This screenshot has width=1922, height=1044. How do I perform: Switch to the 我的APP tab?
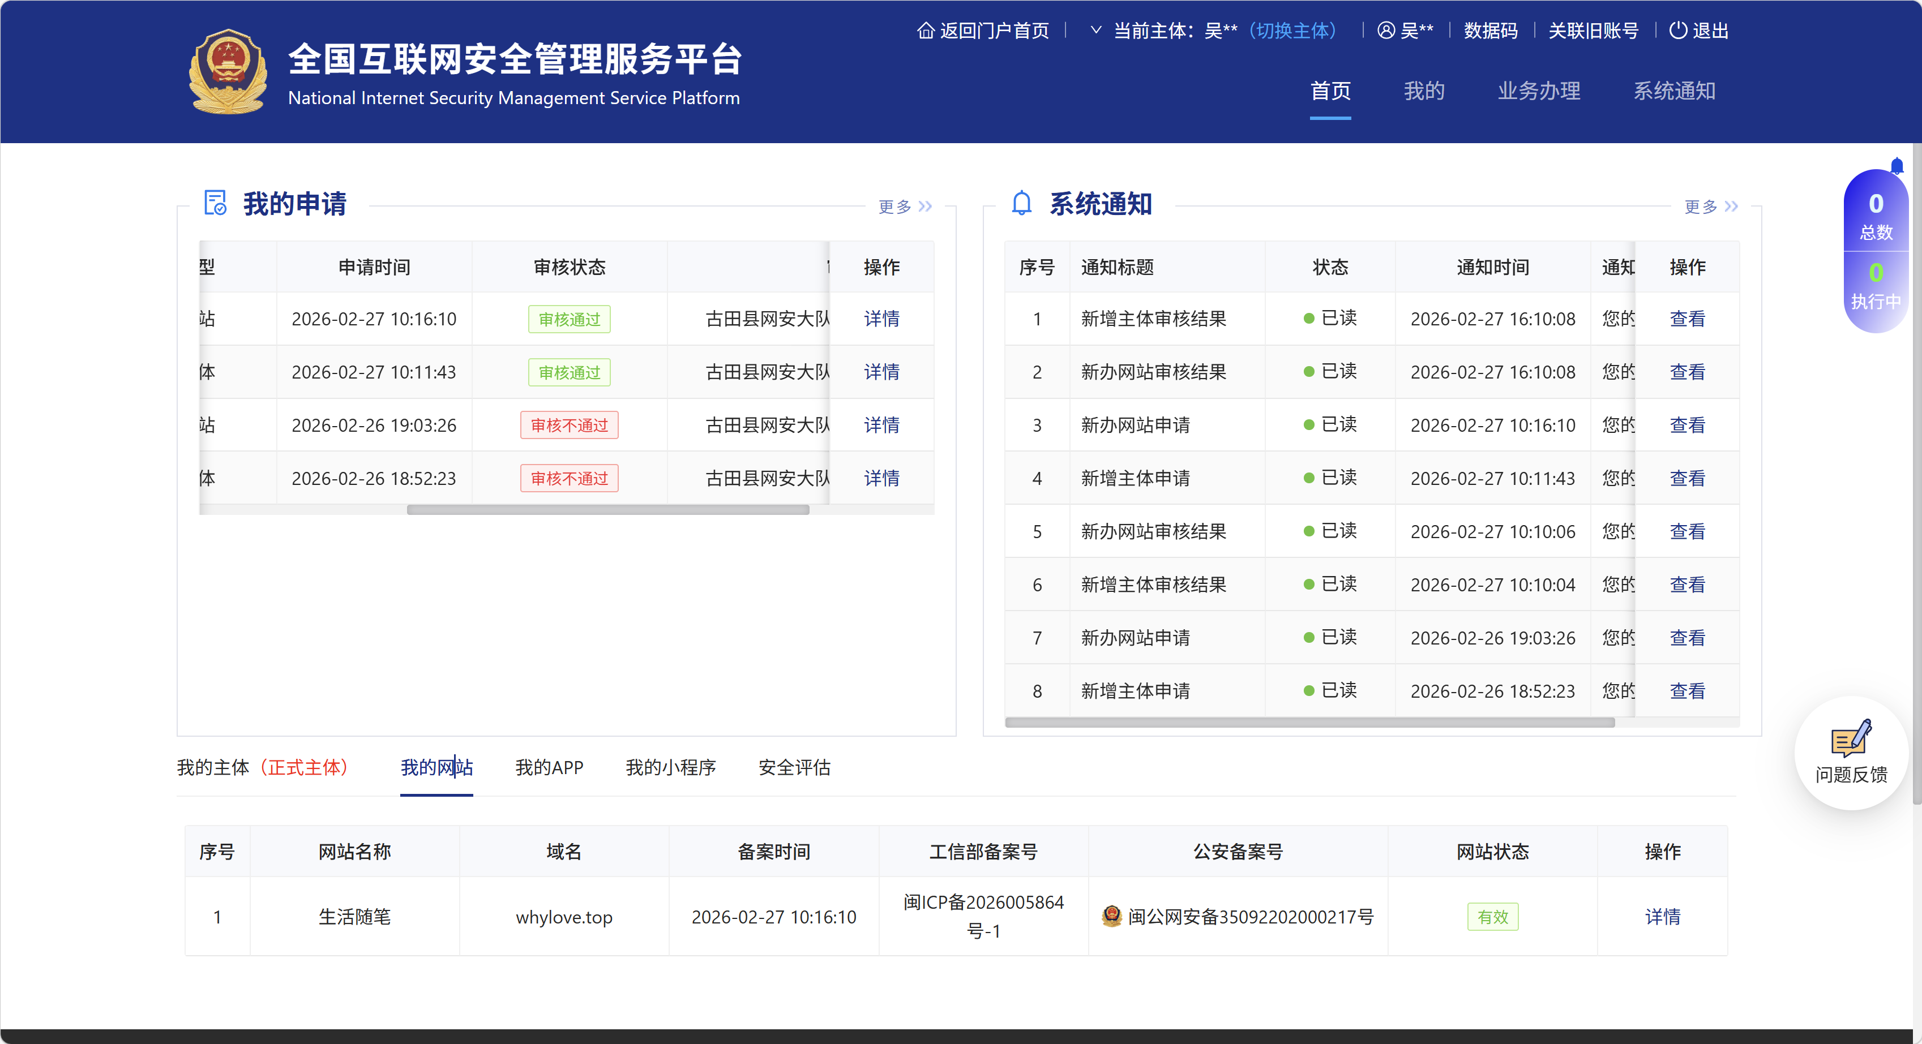pos(549,767)
